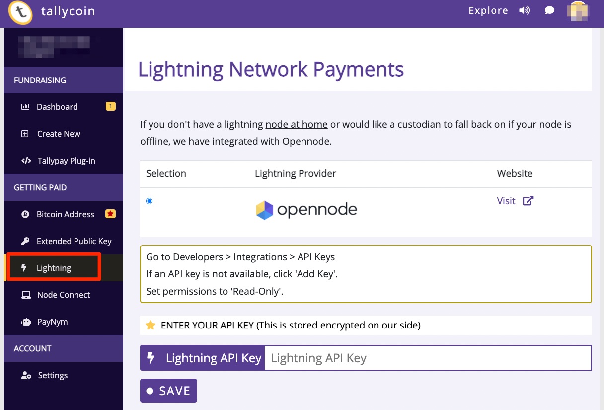The height and width of the screenshot is (410, 604).
Task: Open the chat bubble icon
Action: point(549,10)
